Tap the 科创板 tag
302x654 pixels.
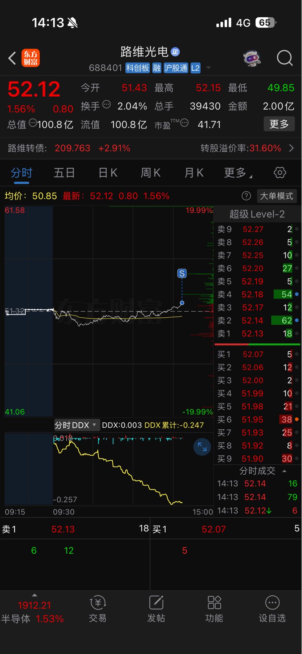(x=137, y=68)
